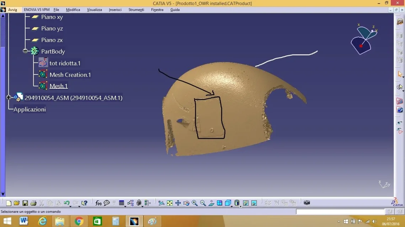Viewport: 405px width, 227px height.
Task: Open the Avvia start menu
Action: 12,10
